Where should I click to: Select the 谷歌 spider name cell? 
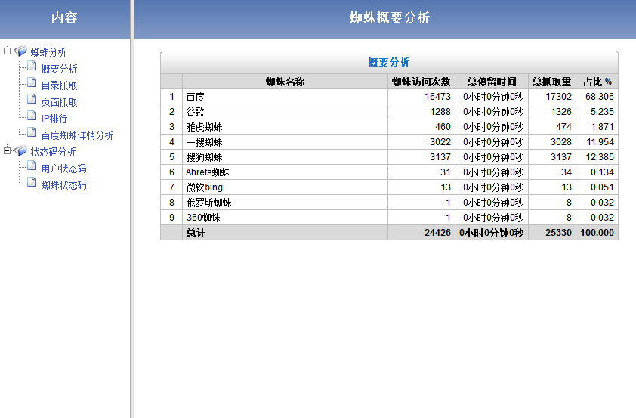click(x=286, y=112)
